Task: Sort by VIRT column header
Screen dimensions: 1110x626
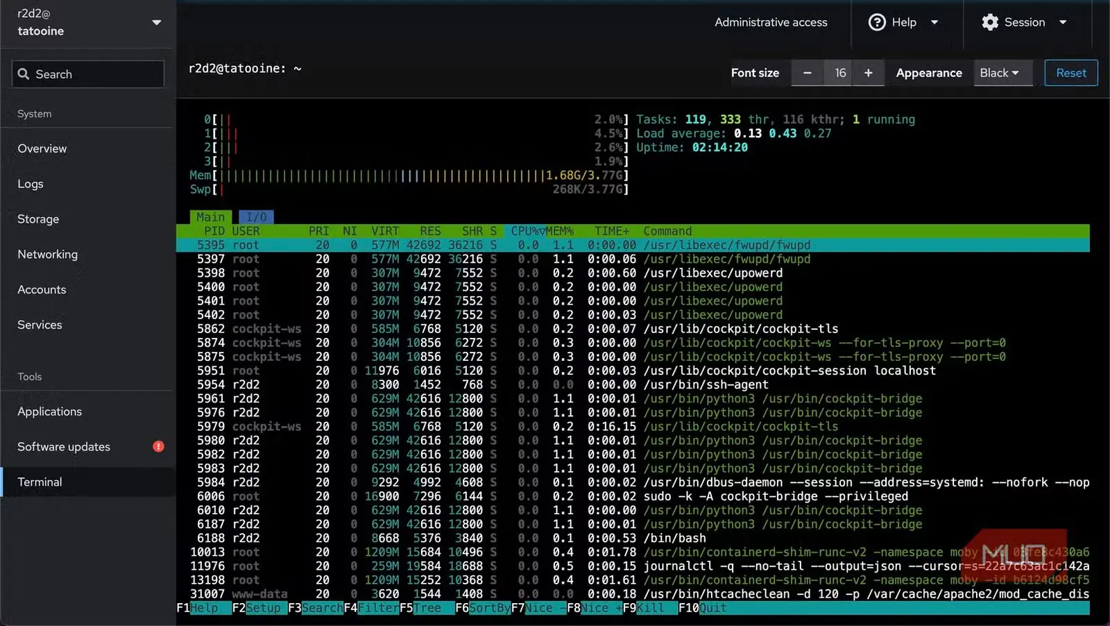Action: point(385,231)
